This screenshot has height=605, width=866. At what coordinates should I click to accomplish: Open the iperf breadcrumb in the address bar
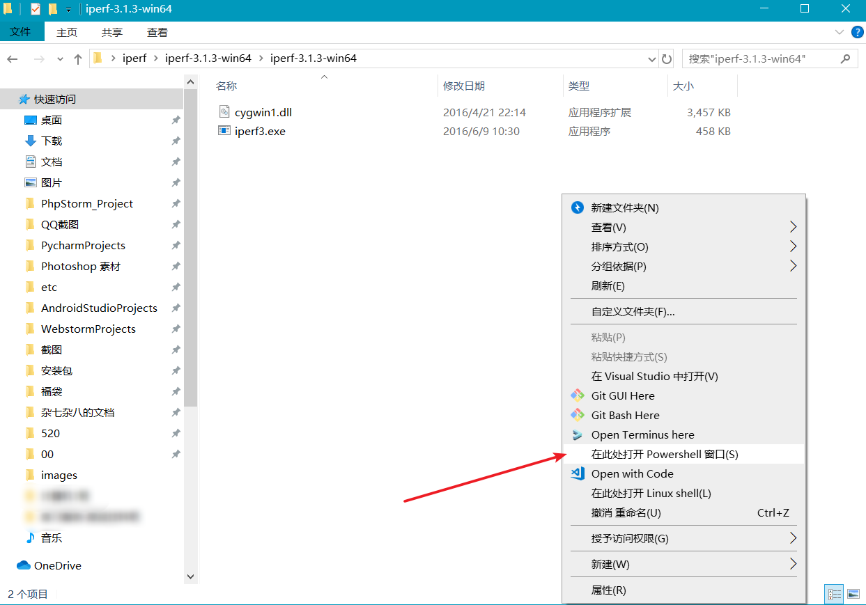(134, 58)
